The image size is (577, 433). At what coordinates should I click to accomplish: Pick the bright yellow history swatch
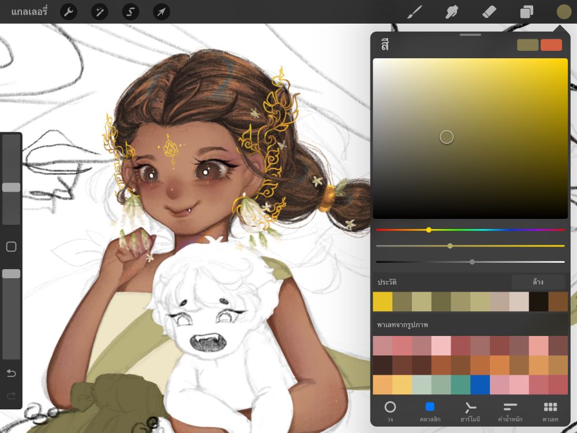tap(383, 302)
